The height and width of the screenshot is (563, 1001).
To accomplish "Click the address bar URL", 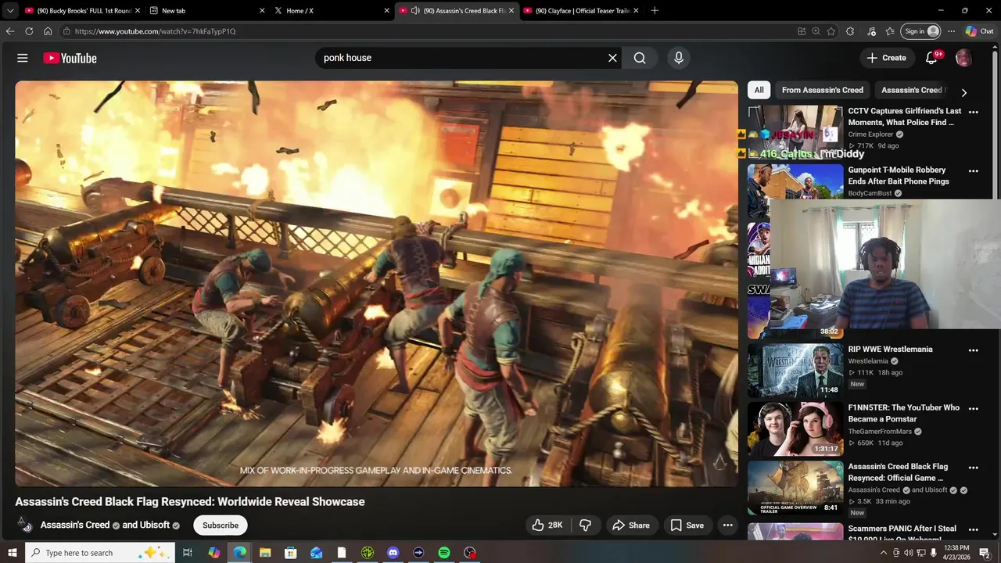I will [x=155, y=31].
